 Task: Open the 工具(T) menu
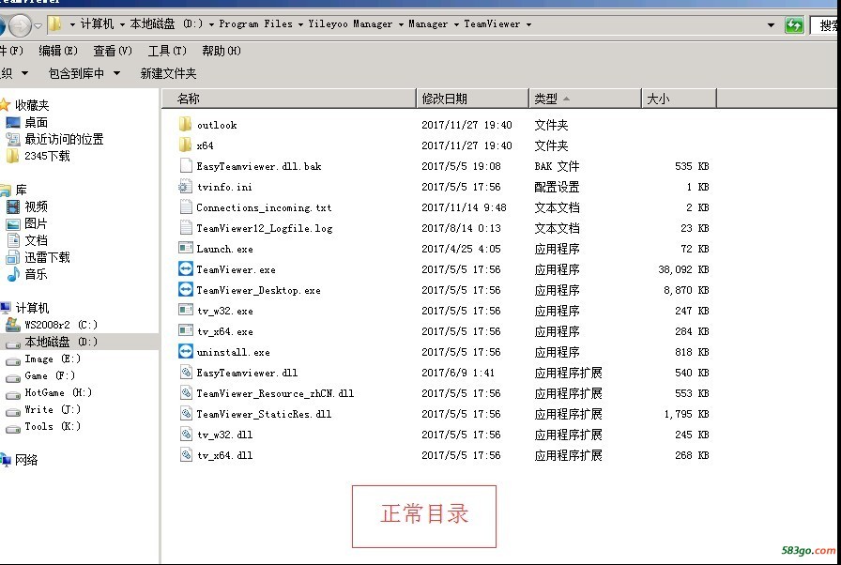167,51
